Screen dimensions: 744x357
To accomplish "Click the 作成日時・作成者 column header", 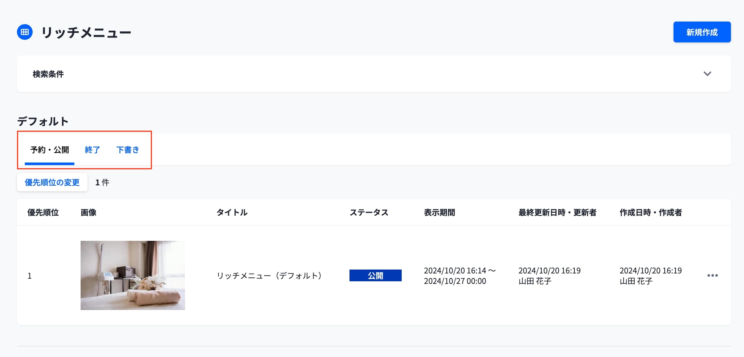I will tap(651, 212).
